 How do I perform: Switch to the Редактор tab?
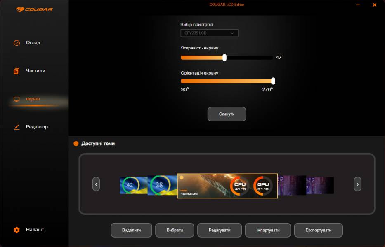[x=37, y=127]
